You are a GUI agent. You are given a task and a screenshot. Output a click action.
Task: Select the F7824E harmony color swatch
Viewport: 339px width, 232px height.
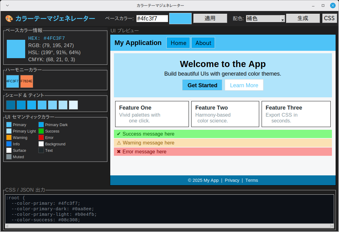coord(27,81)
